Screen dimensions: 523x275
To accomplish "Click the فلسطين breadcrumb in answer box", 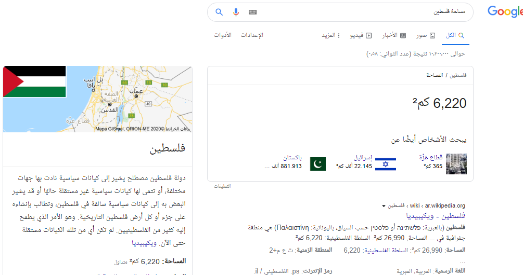I will point(458,75).
